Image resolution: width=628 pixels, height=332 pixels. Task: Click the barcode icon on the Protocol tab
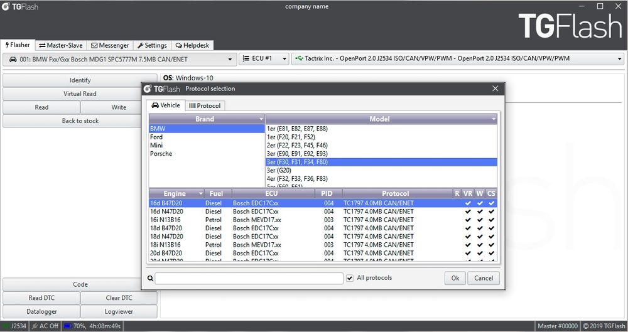[x=192, y=106]
